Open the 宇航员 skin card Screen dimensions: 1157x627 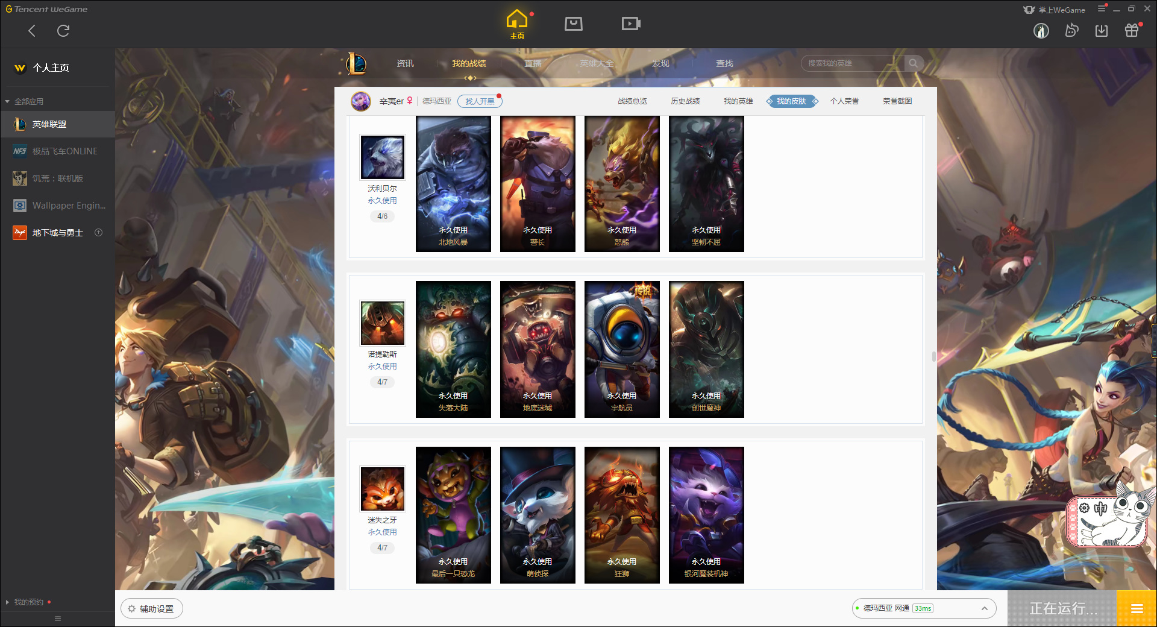pos(622,350)
